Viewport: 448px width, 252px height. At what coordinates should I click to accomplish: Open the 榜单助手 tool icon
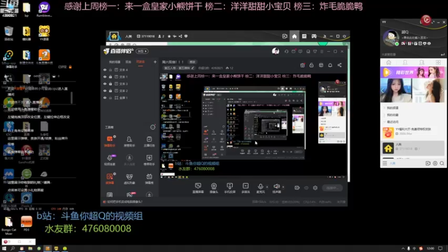149,160
